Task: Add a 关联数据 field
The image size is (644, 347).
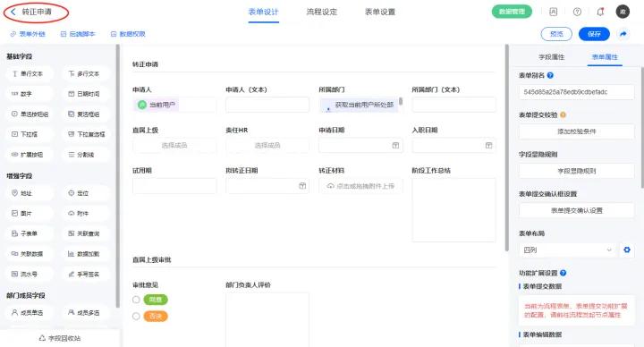Action: pyautogui.click(x=30, y=254)
